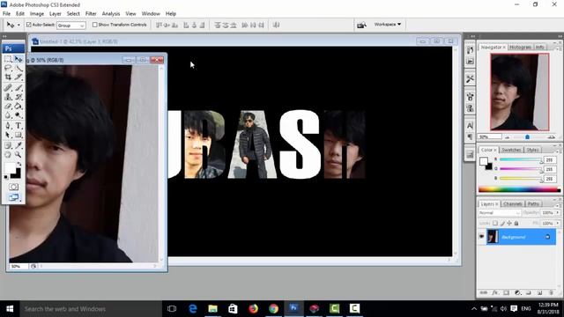Select the Healing Brush tool
The image size is (564, 317).
tap(8, 88)
